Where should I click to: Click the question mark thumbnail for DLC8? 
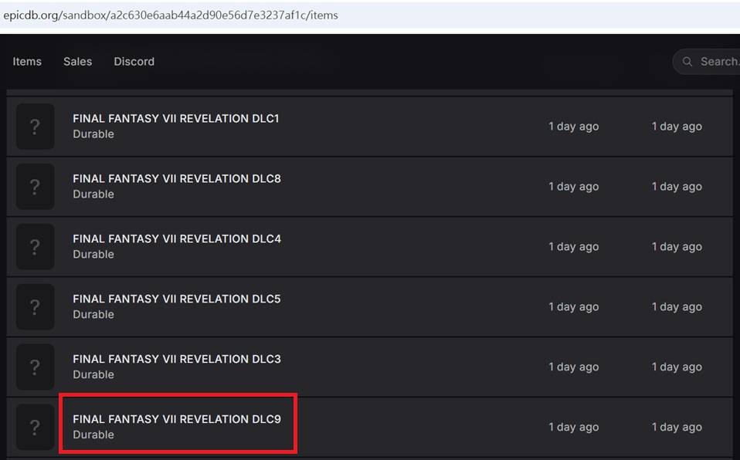click(35, 187)
